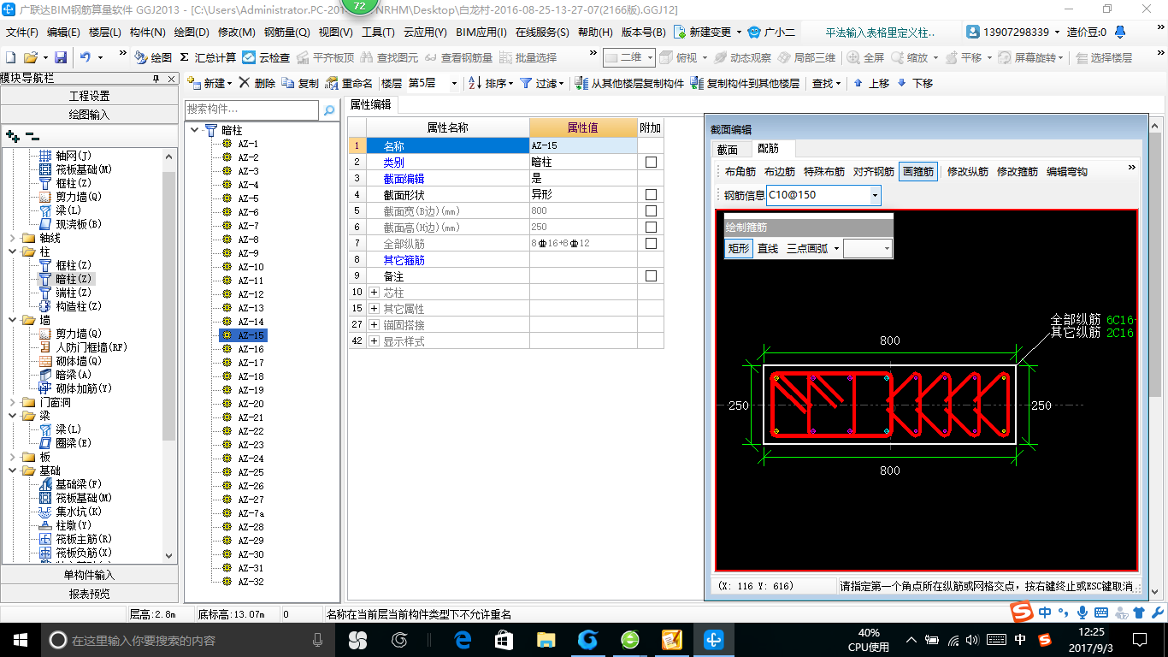Select AZ-20 in component list
Viewport: 1168px width, 657px height.
251,404
